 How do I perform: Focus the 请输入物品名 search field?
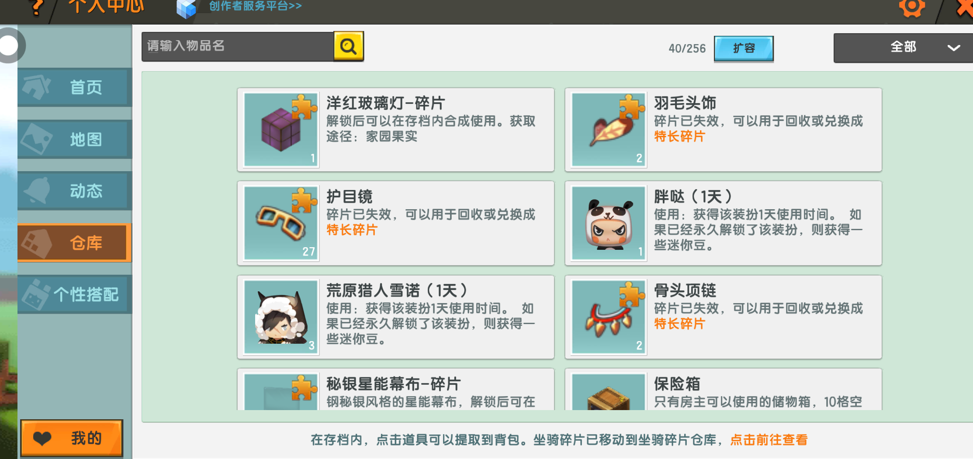click(238, 46)
